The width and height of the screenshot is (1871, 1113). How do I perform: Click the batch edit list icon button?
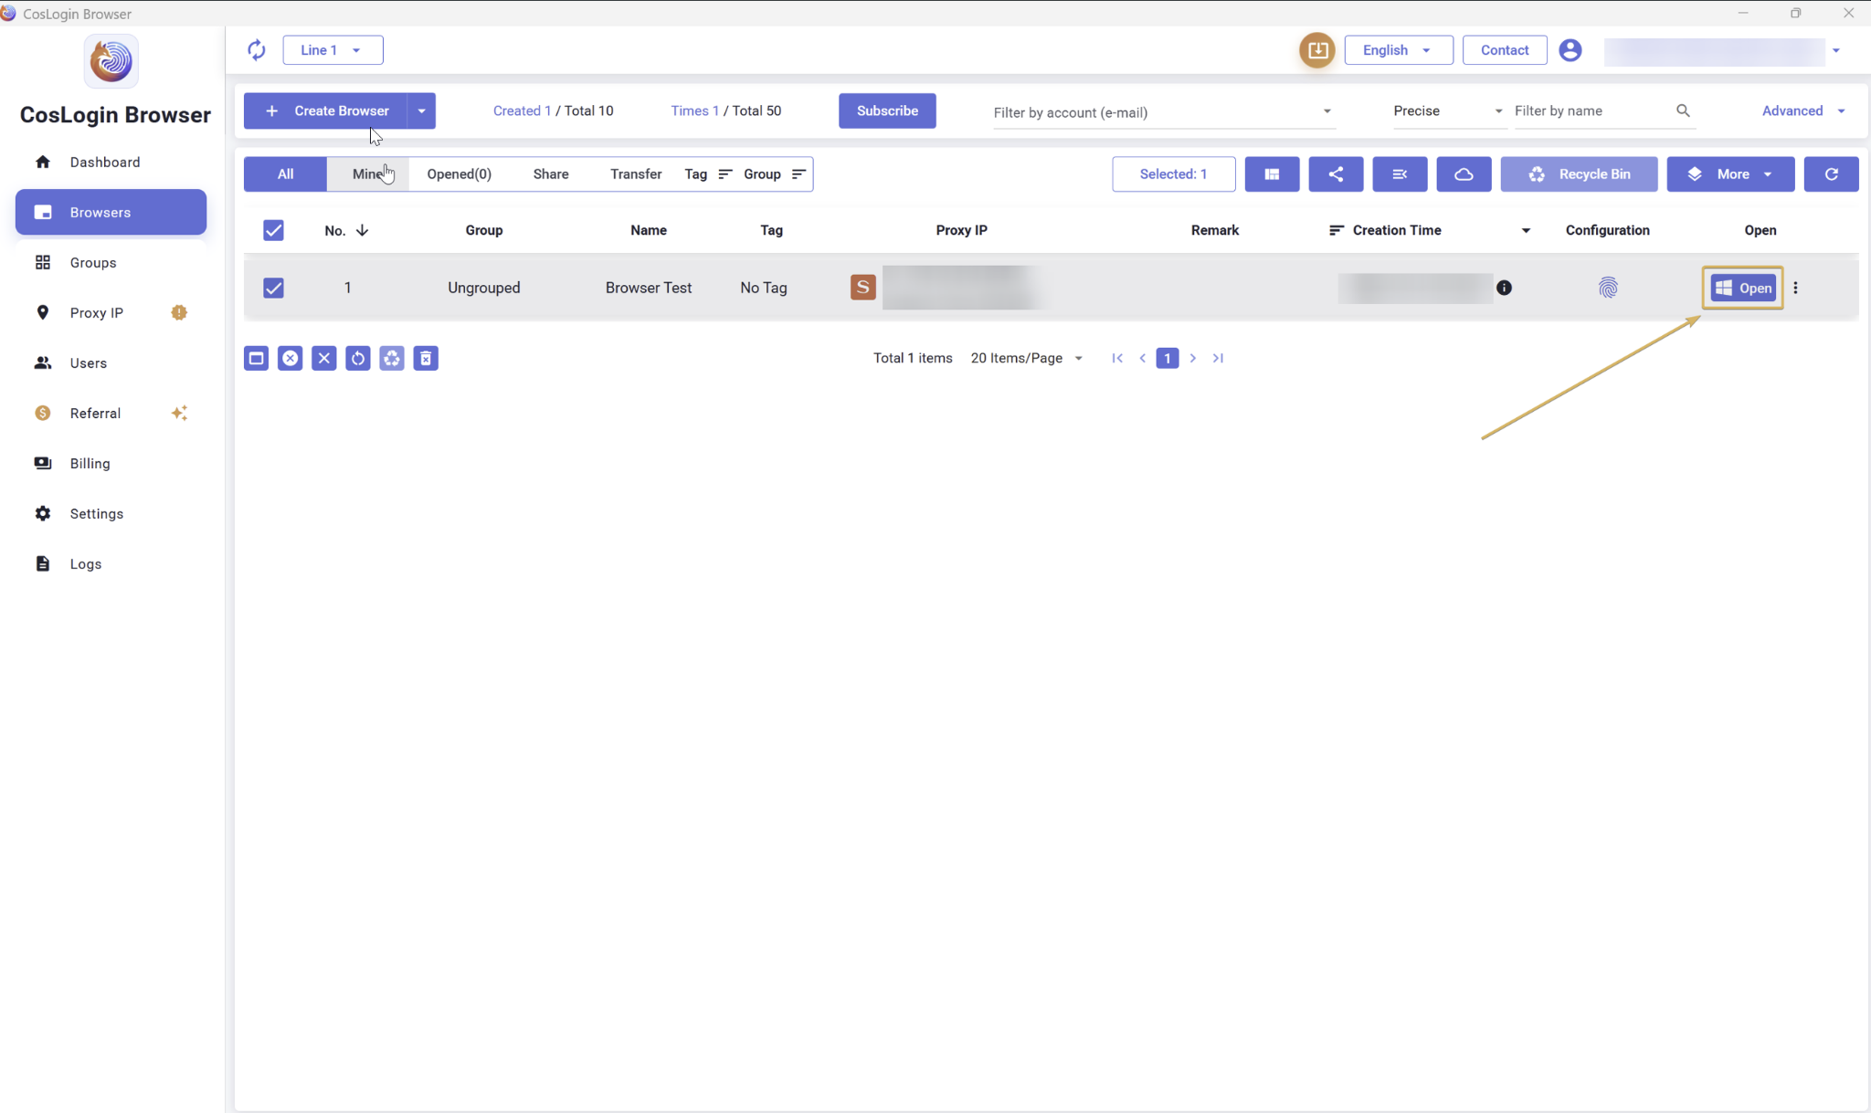(x=1400, y=174)
